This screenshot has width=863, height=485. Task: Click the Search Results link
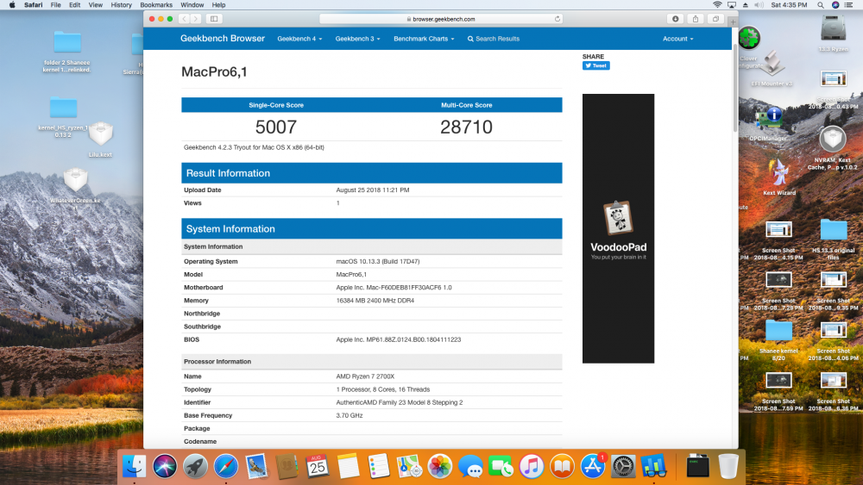(x=494, y=39)
